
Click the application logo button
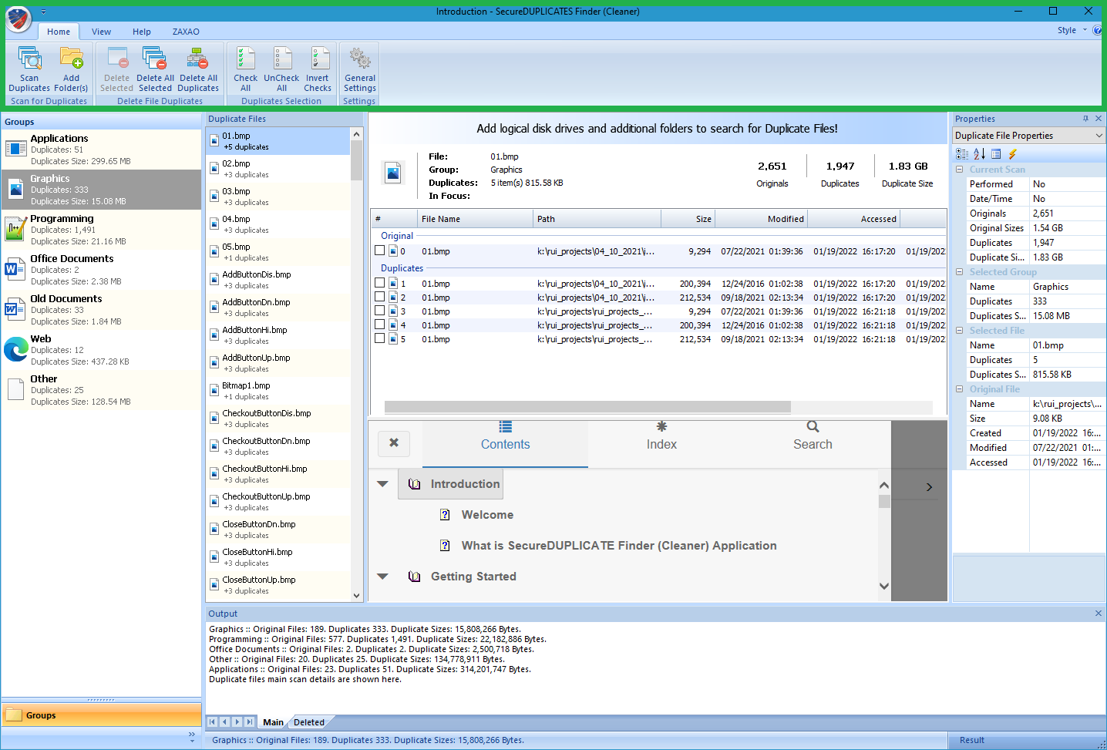click(19, 18)
